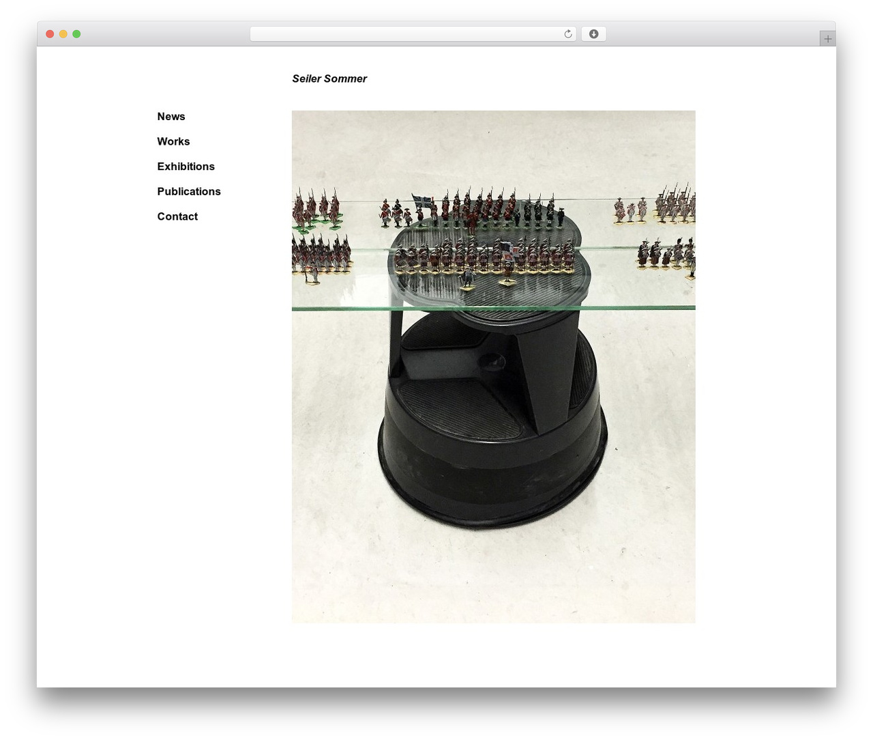This screenshot has width=873, height=740.
Task: Go to the Works page
Action: (173, 141)
